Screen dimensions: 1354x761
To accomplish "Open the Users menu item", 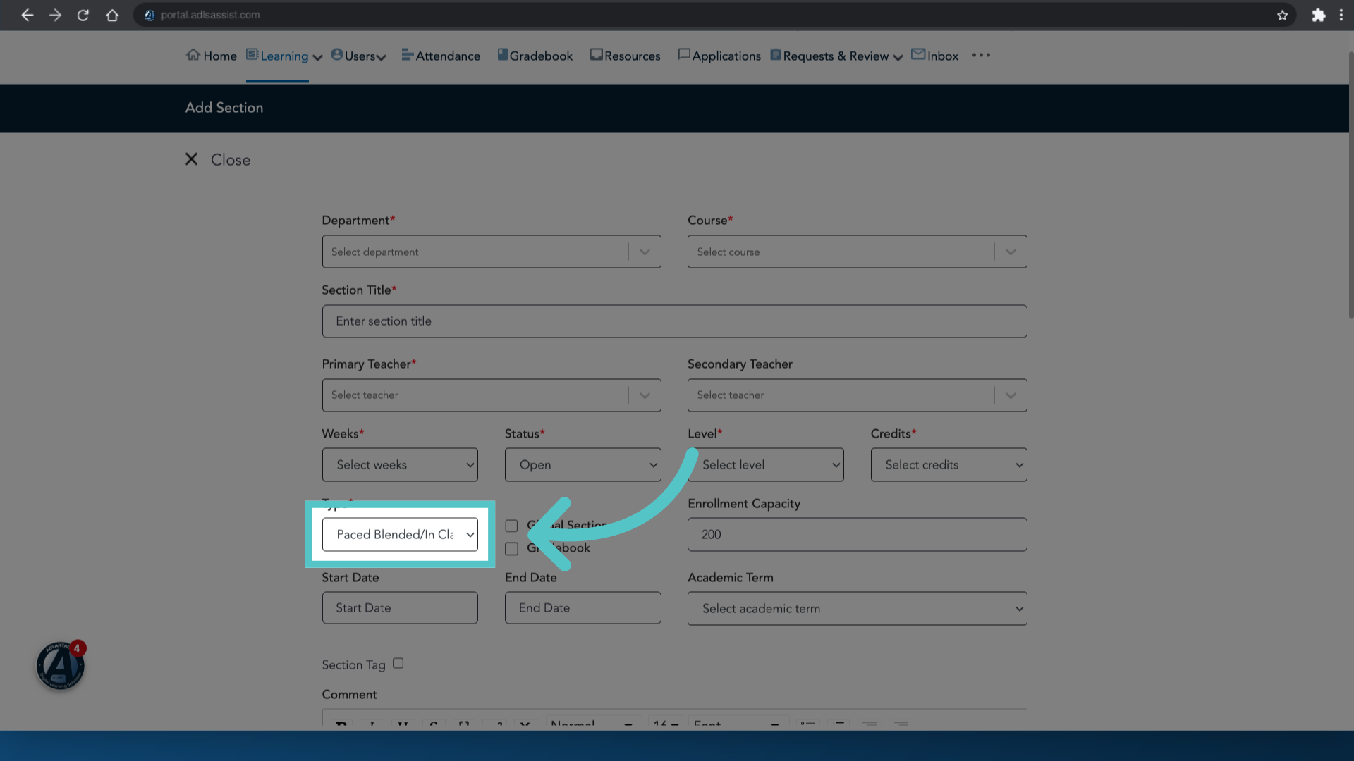I will tap(359, 56).
